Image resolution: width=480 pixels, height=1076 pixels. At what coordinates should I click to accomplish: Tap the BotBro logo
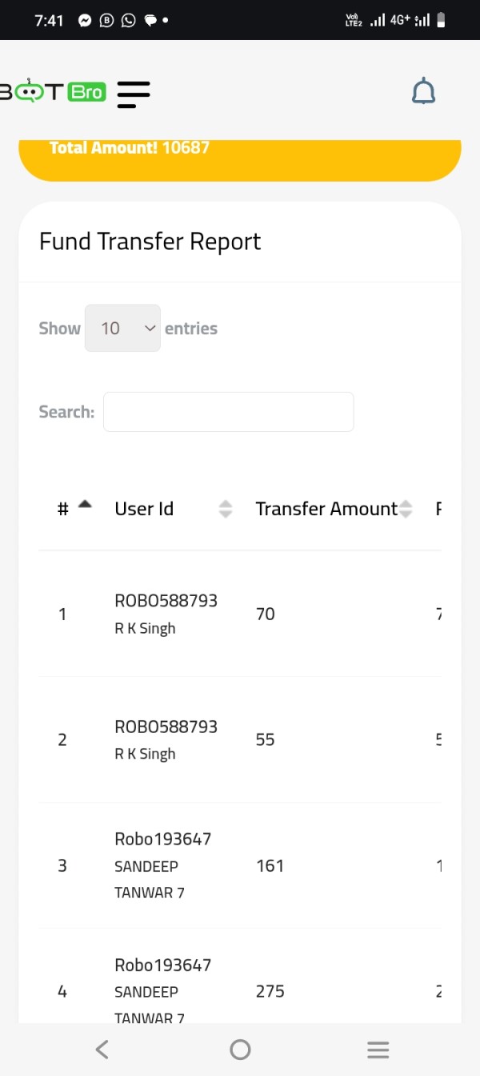point(53,92)
